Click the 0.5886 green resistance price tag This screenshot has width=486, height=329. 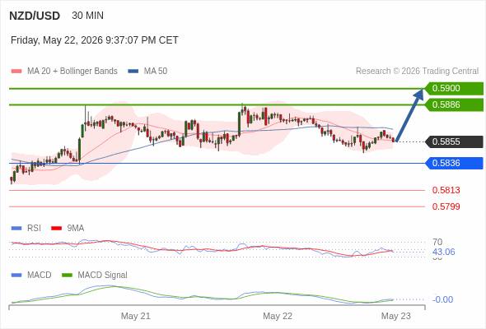[454, 105]
